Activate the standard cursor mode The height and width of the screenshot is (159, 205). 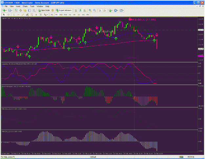coord(4,15)
